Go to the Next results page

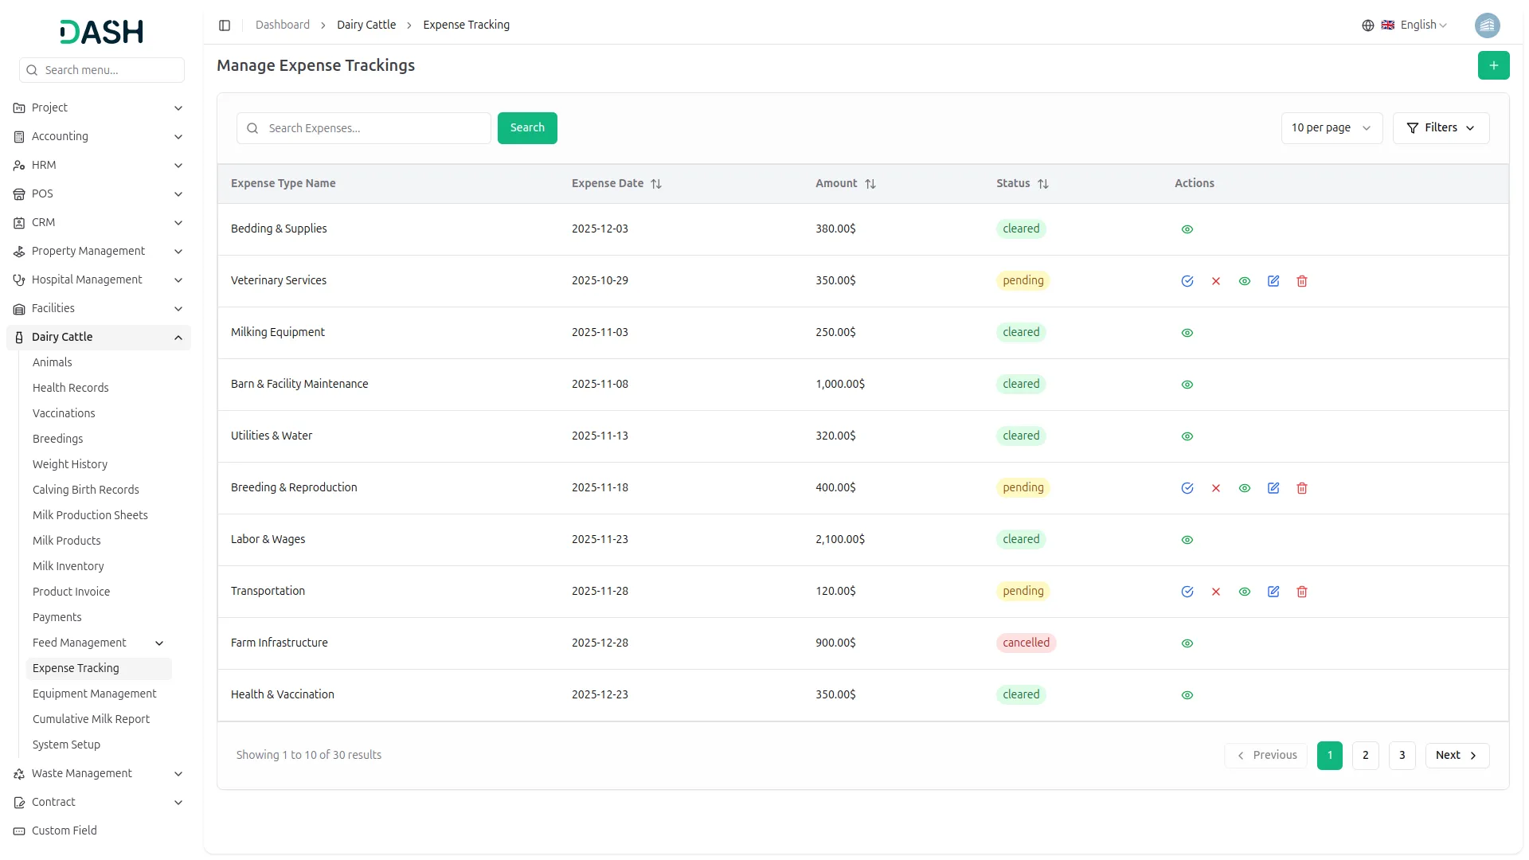click(x=1456, y=755)
